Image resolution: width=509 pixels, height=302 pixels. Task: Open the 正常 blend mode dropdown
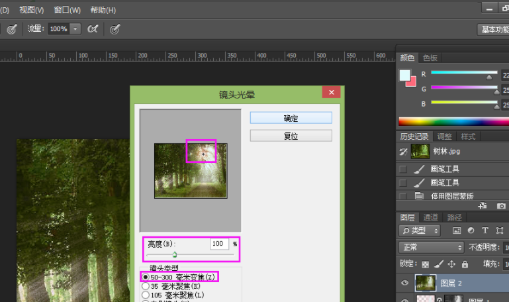click(432, 247)
